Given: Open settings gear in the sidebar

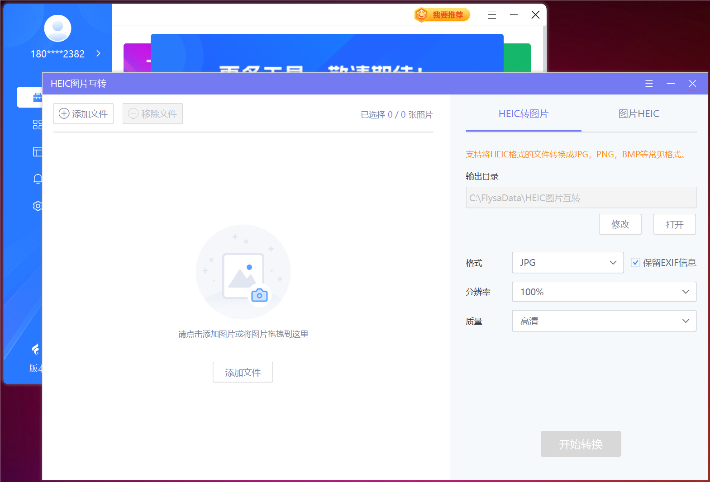Looking at the screenshot, I should (38, 206).
